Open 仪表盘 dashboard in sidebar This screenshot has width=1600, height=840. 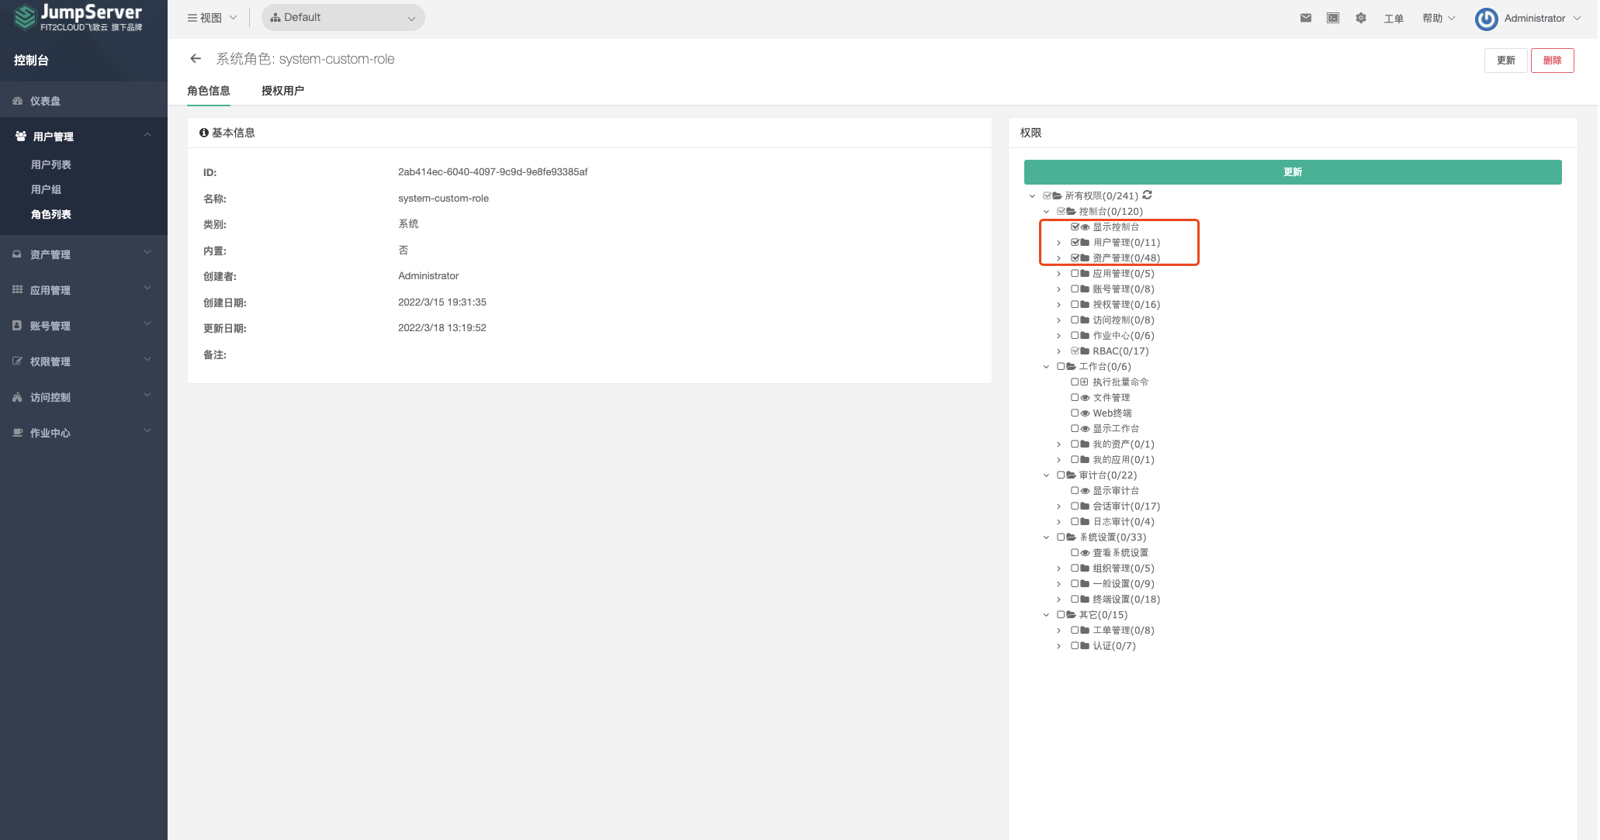pyautogui.click(x=45, y=101)
